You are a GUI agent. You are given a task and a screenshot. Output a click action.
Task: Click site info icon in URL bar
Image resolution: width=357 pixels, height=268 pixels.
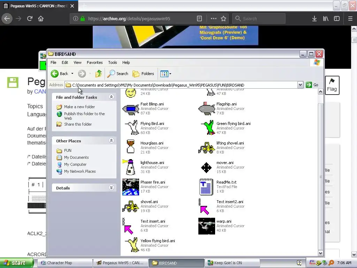click(x=76, y=18)
